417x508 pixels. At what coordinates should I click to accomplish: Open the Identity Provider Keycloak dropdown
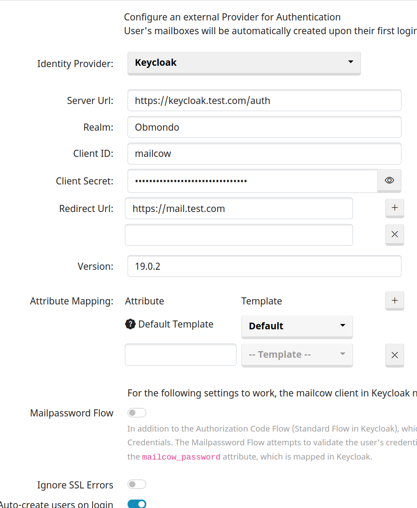tap(244, 63)
